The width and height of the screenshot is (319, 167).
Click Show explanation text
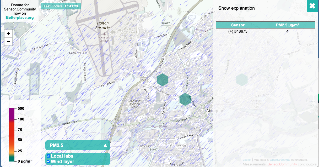tap(236, 8)
